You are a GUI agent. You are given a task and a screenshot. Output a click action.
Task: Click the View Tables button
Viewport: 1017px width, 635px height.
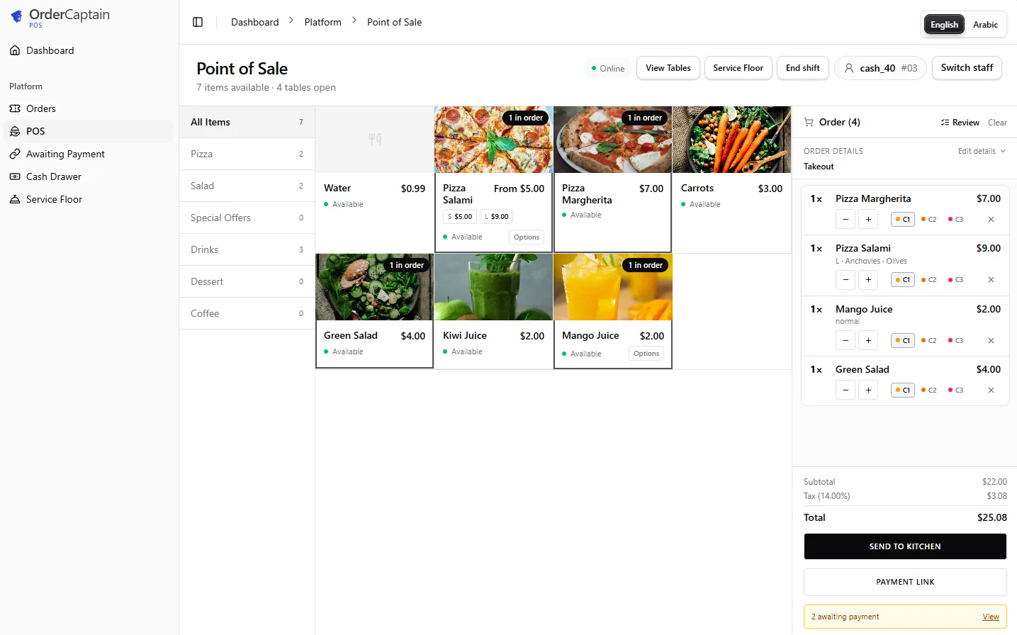pyautogui.click(x=668, y=68)
